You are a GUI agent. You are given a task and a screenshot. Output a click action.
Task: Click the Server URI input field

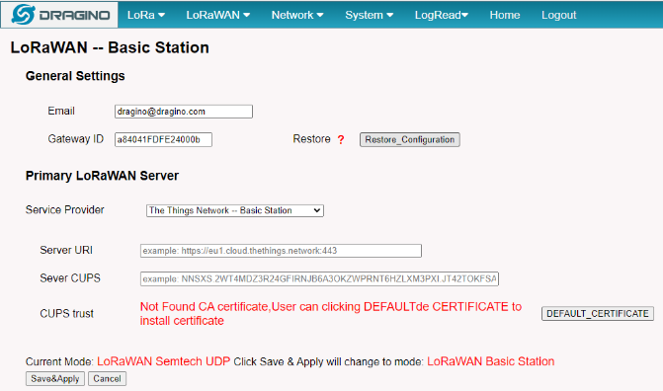[281, 251]
